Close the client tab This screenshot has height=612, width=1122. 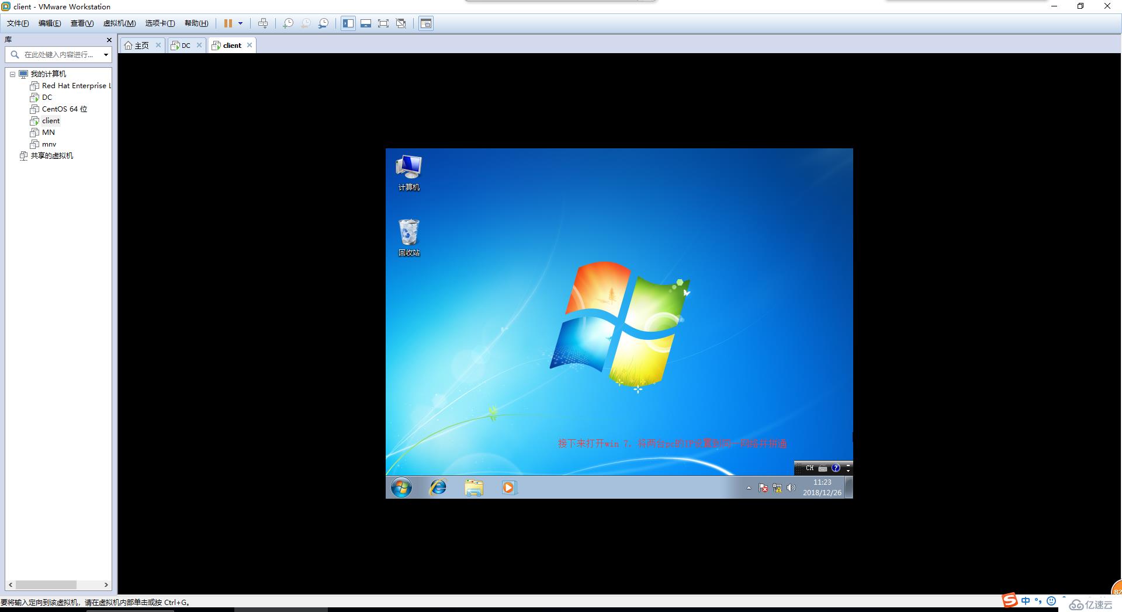tap(250, 45)
